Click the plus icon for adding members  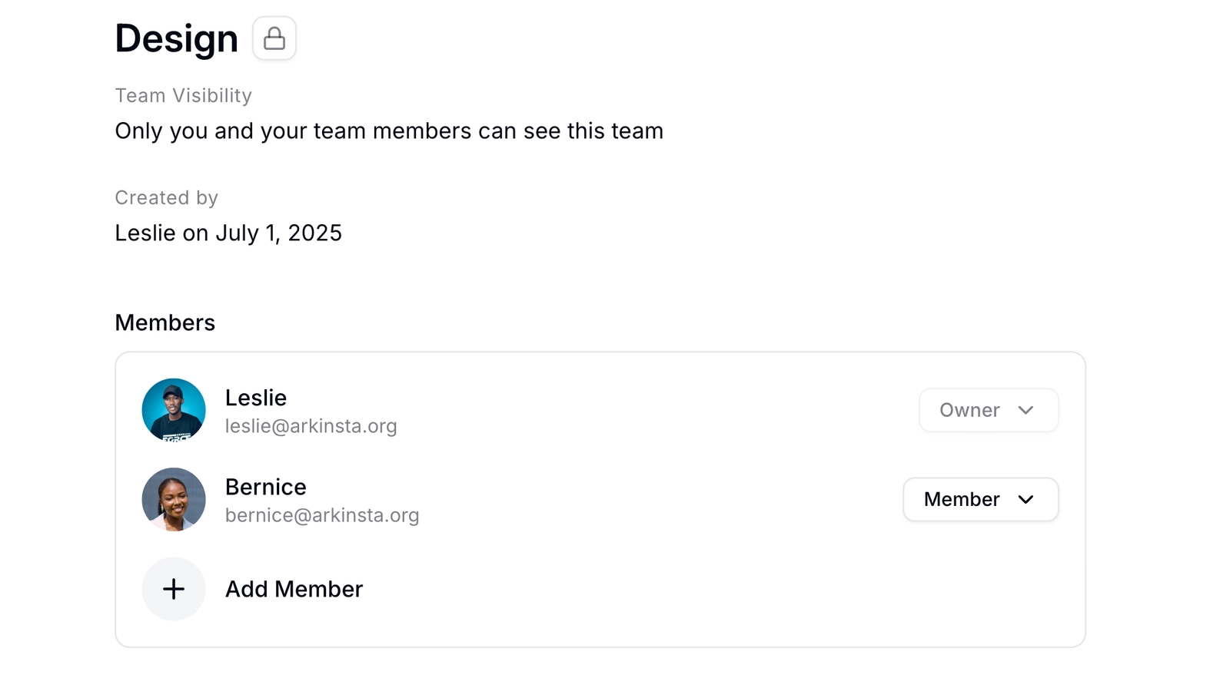click(174, 589)
